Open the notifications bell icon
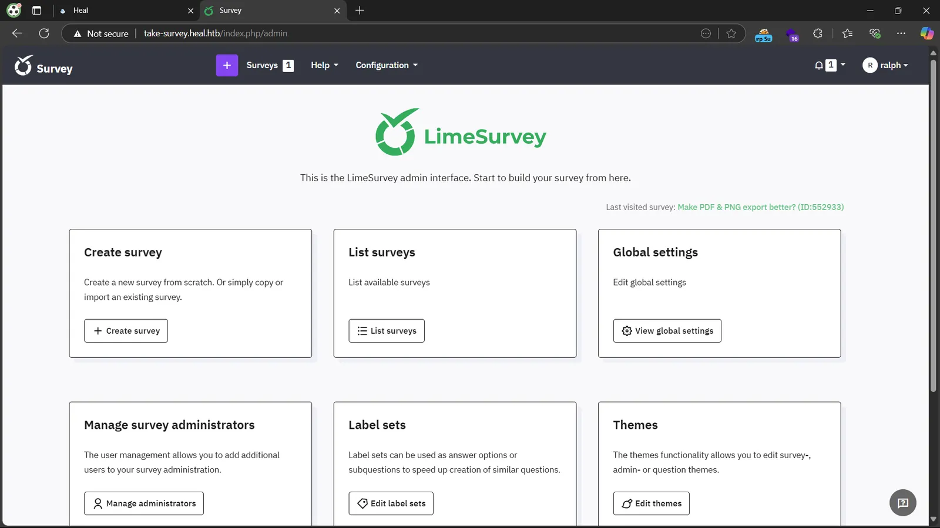 click(819, 65)
